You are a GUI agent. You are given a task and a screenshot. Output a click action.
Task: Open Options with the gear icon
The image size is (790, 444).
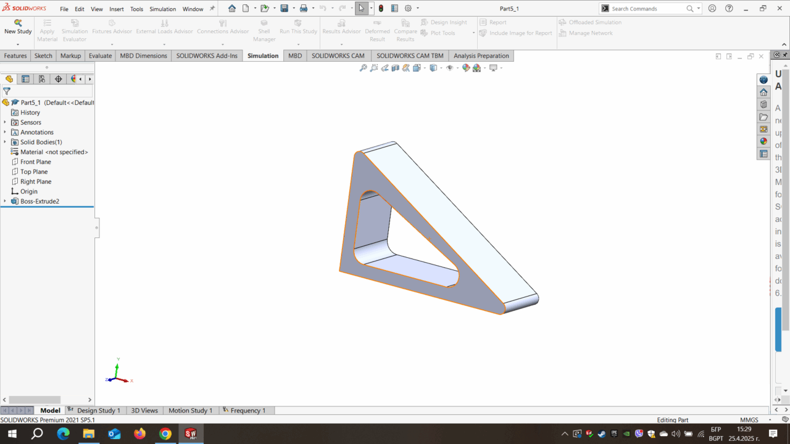pos(408,9)
